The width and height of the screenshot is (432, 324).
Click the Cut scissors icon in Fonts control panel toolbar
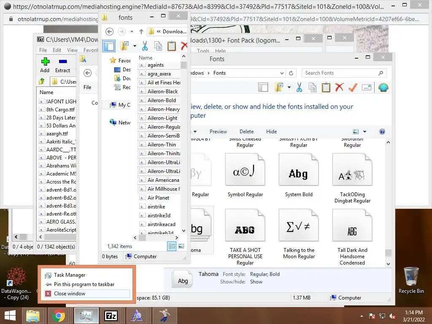coord(299,88)
